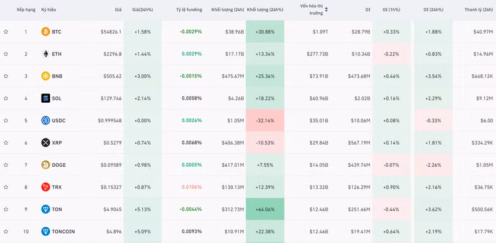Image resolution: width=496 pixels, height=243 pixels.
Task: Star USDC as a favorite
Action: (x=6, y=120)
